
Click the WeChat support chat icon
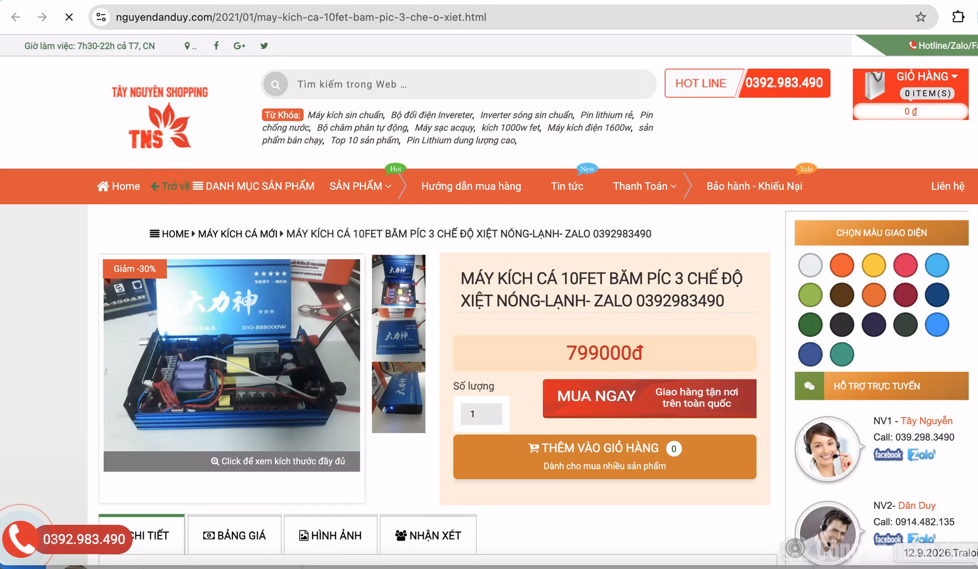[809, 386]
